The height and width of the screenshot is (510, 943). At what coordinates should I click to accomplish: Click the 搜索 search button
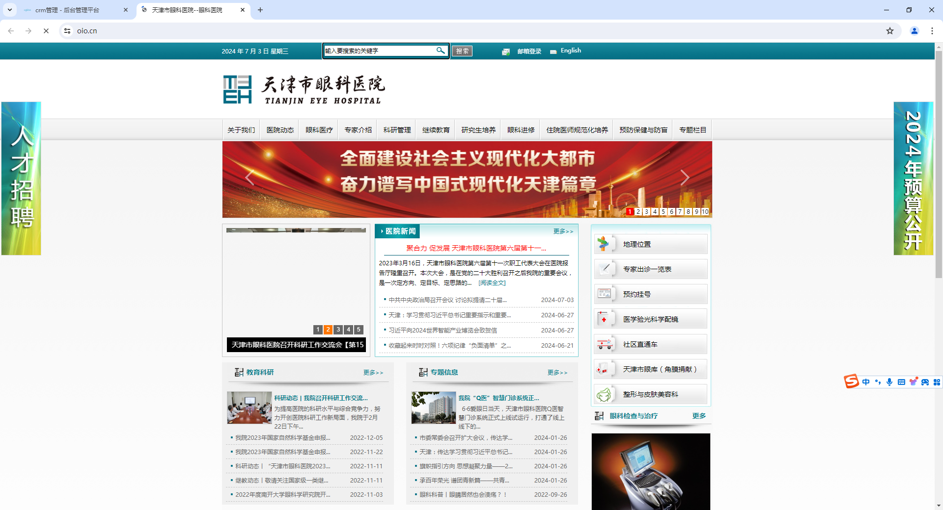462,51
